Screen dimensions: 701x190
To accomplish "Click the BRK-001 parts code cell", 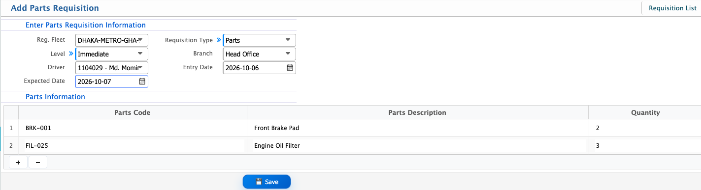I will tap(132, 128).
